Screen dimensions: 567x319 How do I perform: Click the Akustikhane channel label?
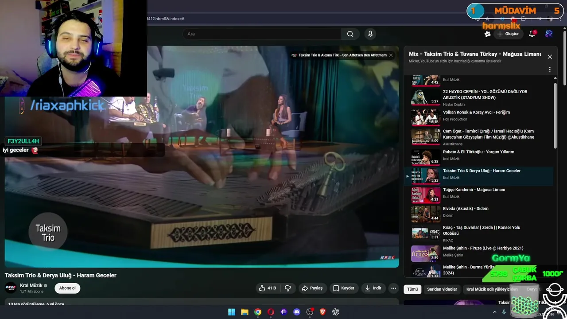(x=453, y=144)
